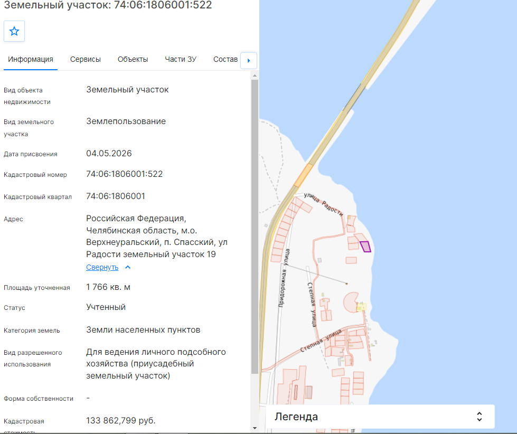517x434 pixels.
Task: Toggle Легенда using up-down arrows icon
Action: point(480,417)
